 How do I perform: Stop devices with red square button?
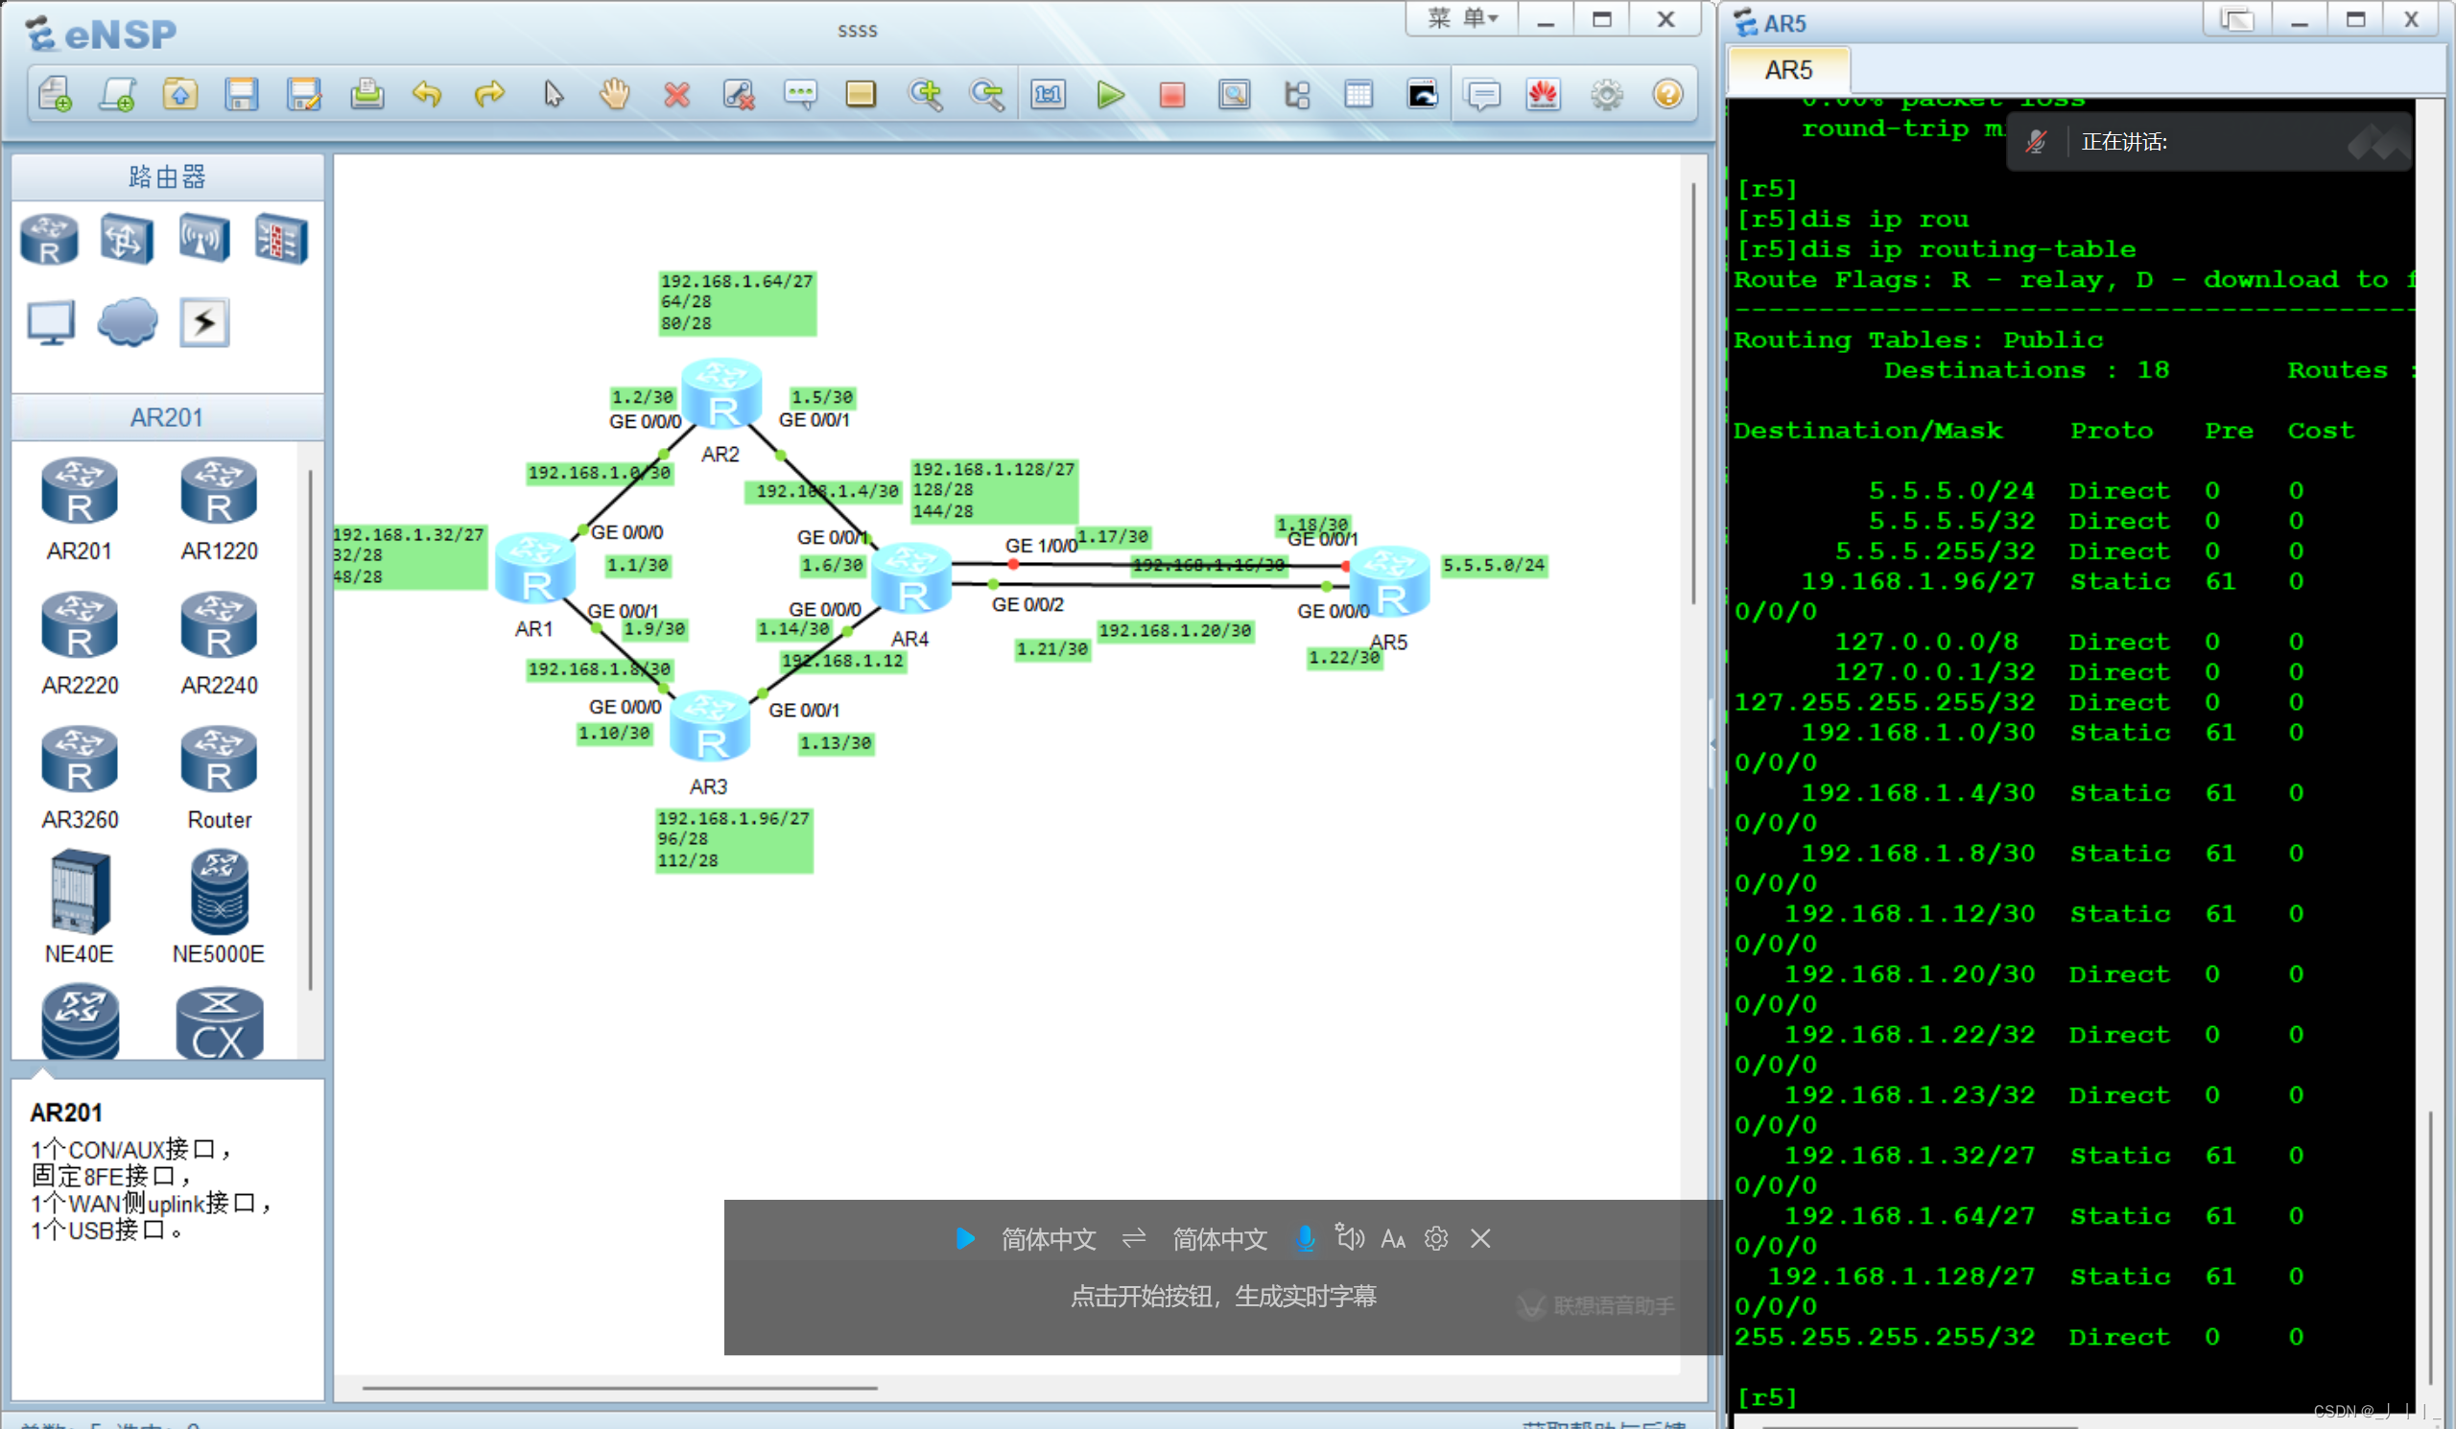click(x=1171, y=95)
